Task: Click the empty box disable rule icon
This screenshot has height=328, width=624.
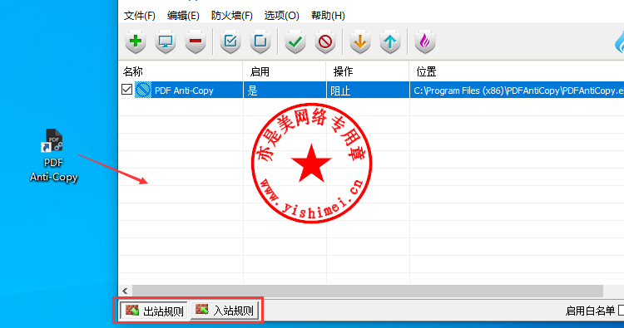Action: coord(260,42)
